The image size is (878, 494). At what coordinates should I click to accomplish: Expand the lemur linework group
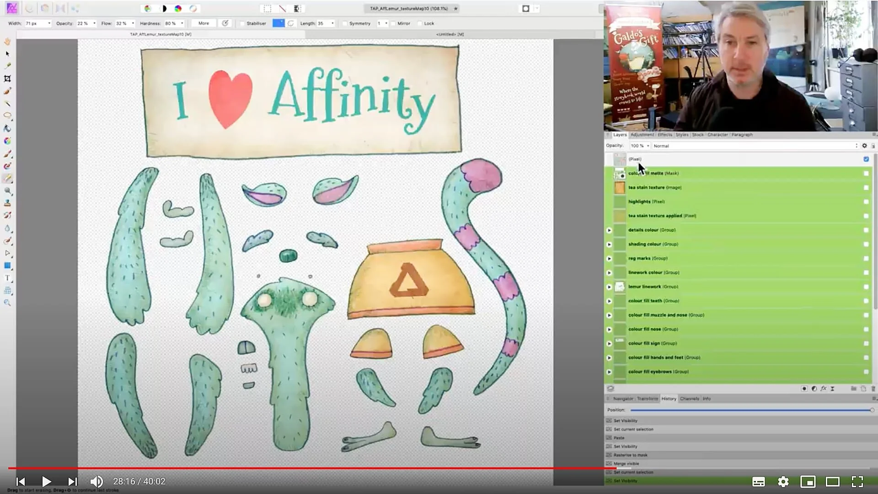point(609,287)
